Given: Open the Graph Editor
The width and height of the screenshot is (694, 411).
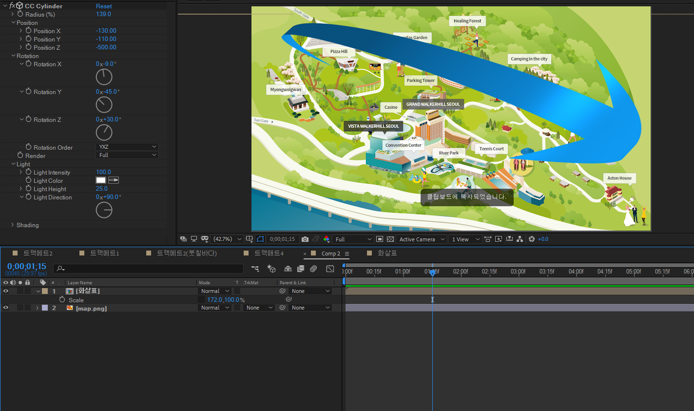Looking at the screenshot, I should (330, 269).
